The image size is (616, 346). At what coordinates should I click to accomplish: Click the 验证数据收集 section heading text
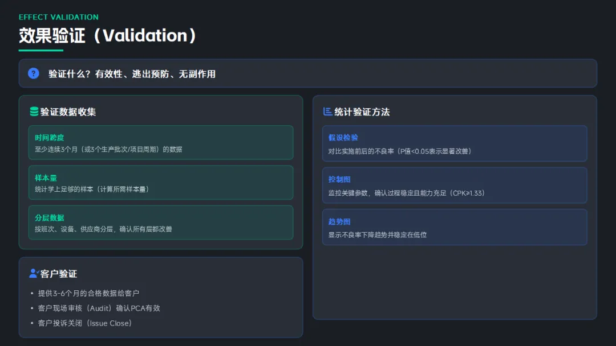pos(68,112)
